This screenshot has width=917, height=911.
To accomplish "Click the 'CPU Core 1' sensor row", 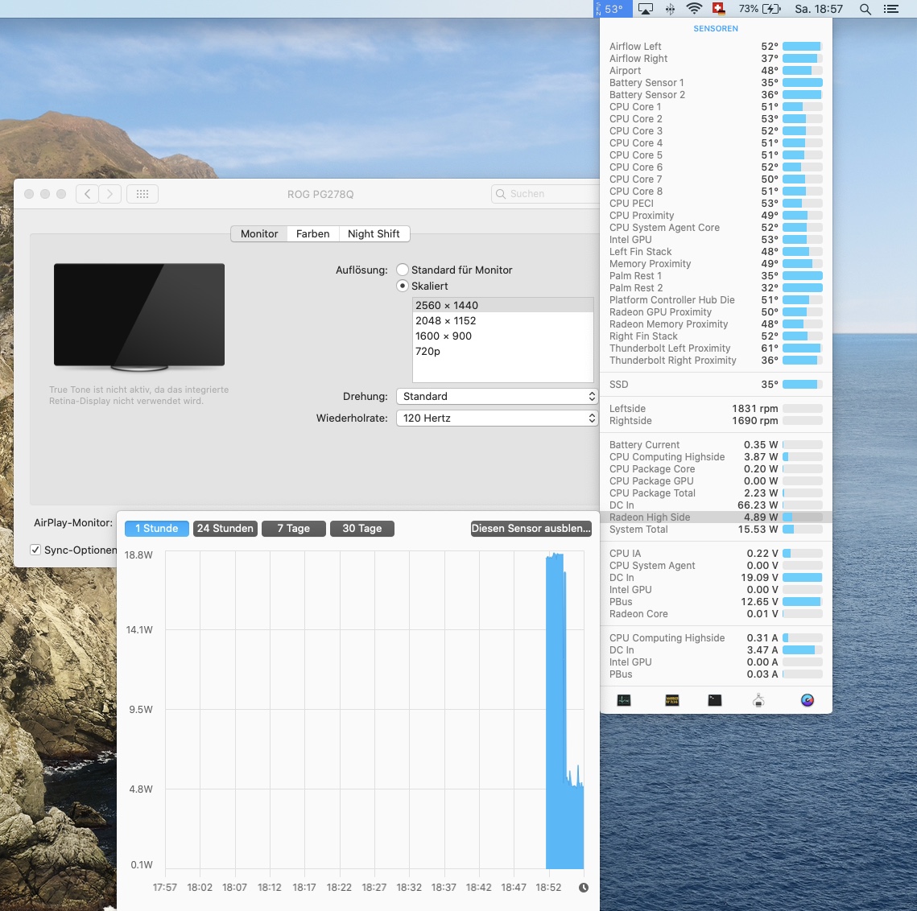I will pos(716,106).
